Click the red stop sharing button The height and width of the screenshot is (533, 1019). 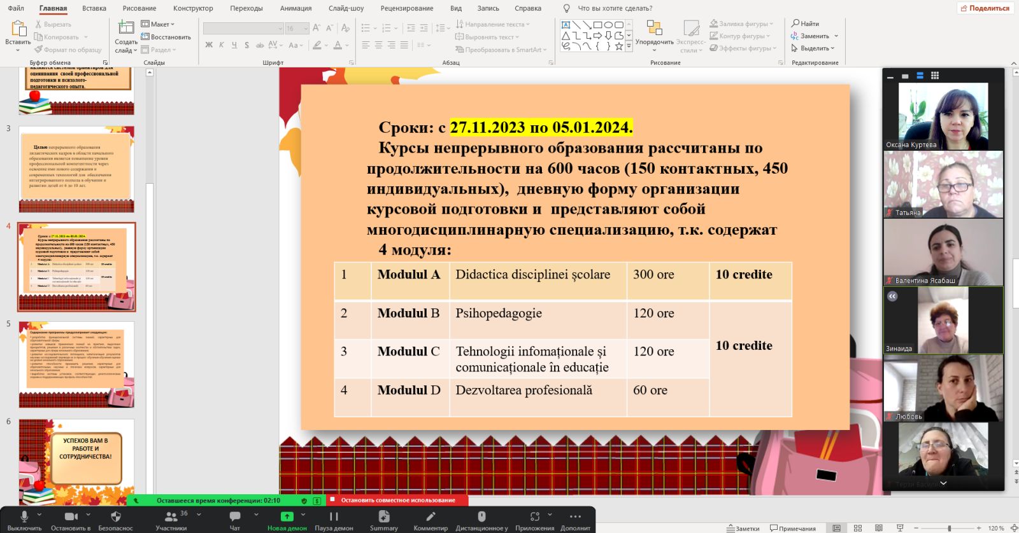point(397,501)
